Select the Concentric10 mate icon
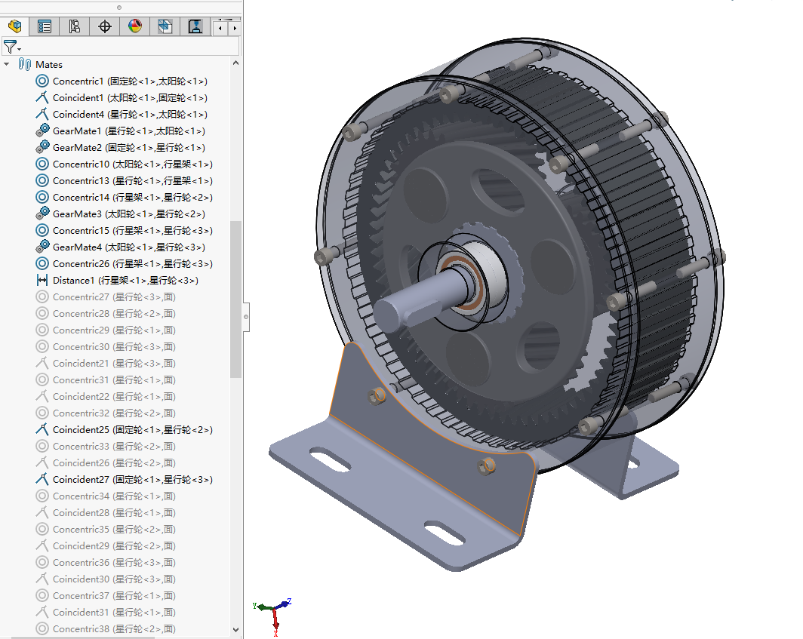803x639 pixels. (x=42, y=164)
